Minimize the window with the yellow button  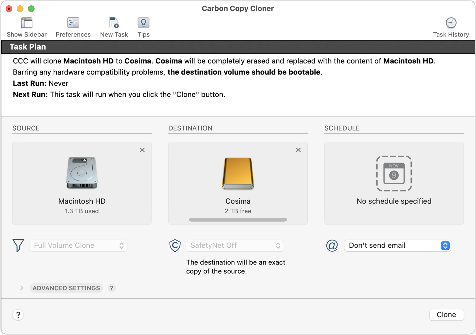coord(20,9)
